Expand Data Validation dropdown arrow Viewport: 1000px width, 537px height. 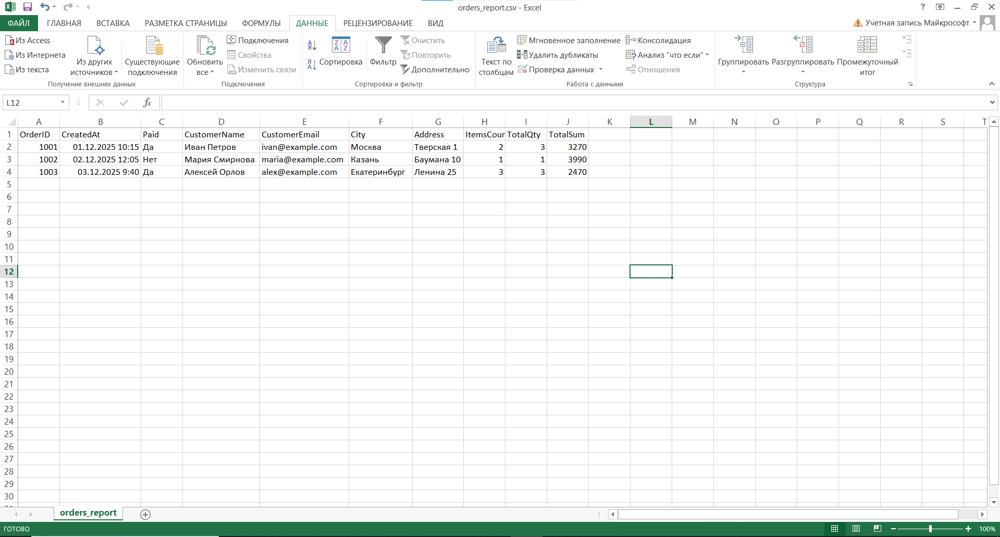pyautogui.click(x=601, y=70)
